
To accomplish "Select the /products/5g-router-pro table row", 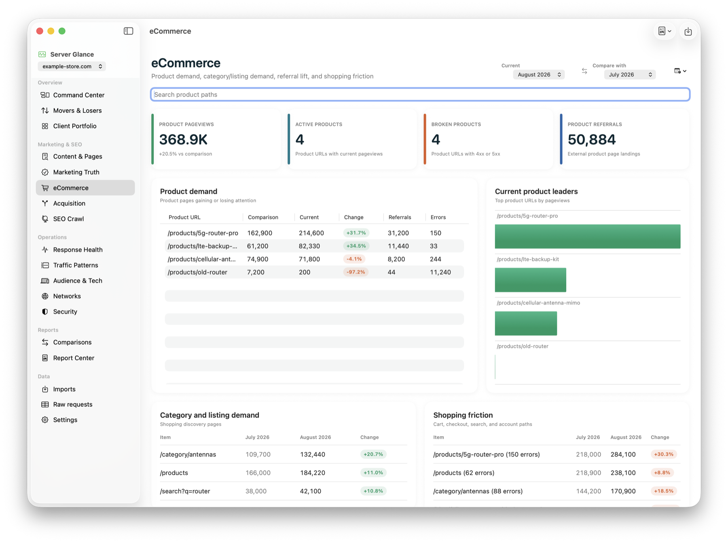I will point(314,233).
